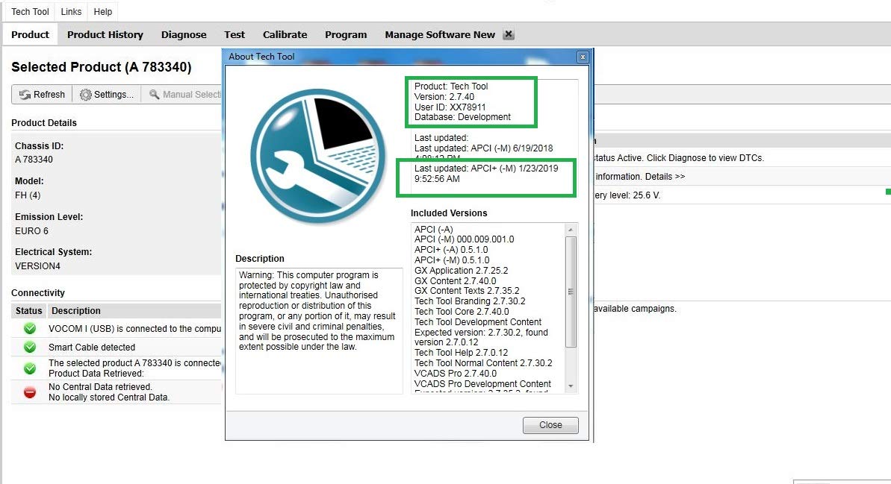This screenshot has height=484, width=891.
Task: Close the About Tech Tool dialog via X
Action: tap(583, 57)
